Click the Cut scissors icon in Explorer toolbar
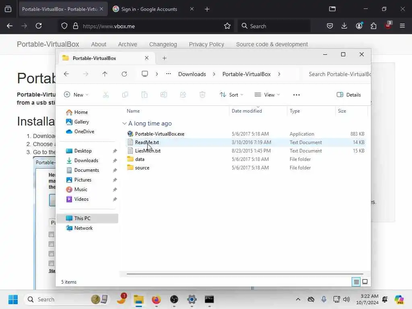This screenshot has height=309, width=412. click(x=106, y=95)
